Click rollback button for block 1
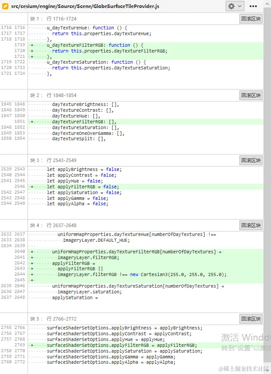This screenshot has width=271, height=374. 251,19
